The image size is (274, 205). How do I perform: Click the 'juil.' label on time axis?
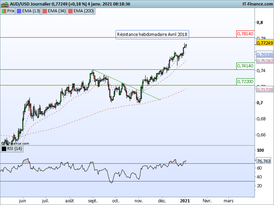(x=46, y=201)
